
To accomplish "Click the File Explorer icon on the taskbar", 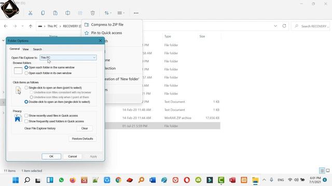I will click(255, 180).
